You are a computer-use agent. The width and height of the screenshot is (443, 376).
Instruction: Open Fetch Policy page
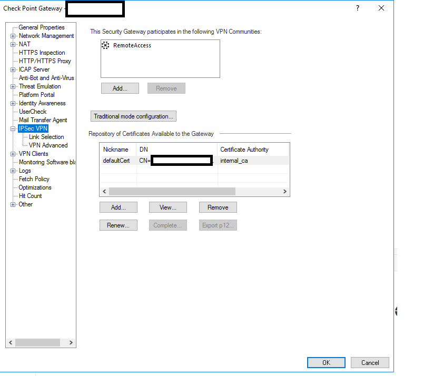(x=34, y=179)
